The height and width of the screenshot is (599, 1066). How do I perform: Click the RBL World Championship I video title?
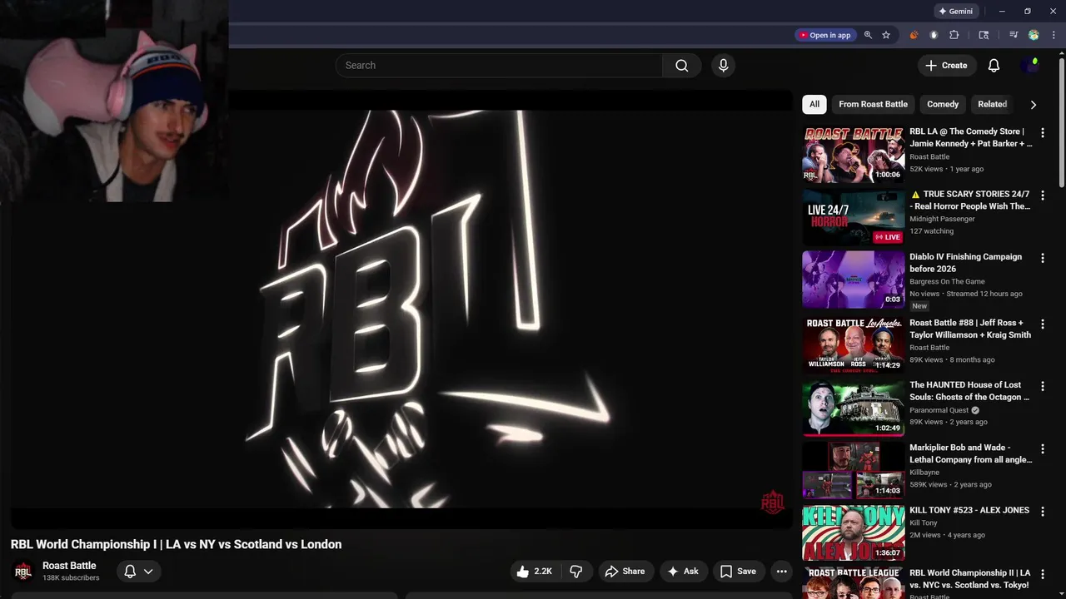(x=176, y=544)
